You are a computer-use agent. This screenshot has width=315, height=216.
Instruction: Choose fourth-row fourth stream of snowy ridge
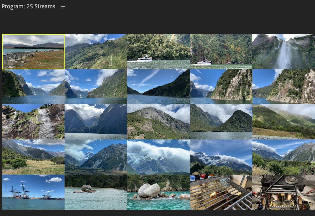tap(221, 157)
